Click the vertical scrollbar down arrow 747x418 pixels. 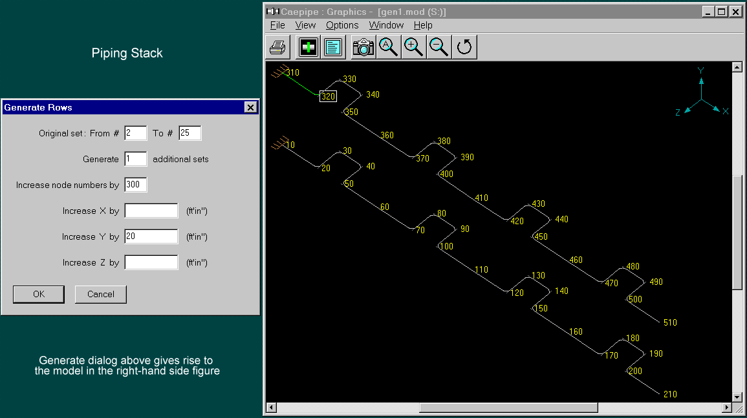coord(737,397)
